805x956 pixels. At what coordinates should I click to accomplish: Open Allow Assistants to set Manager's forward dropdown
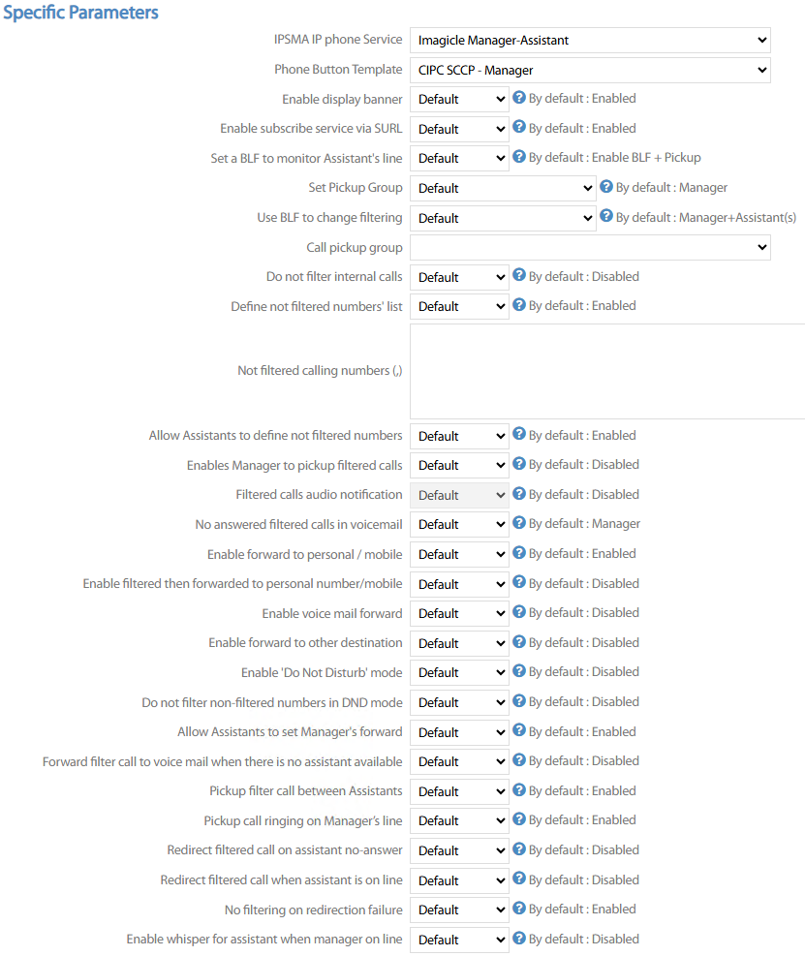point(459,732)
